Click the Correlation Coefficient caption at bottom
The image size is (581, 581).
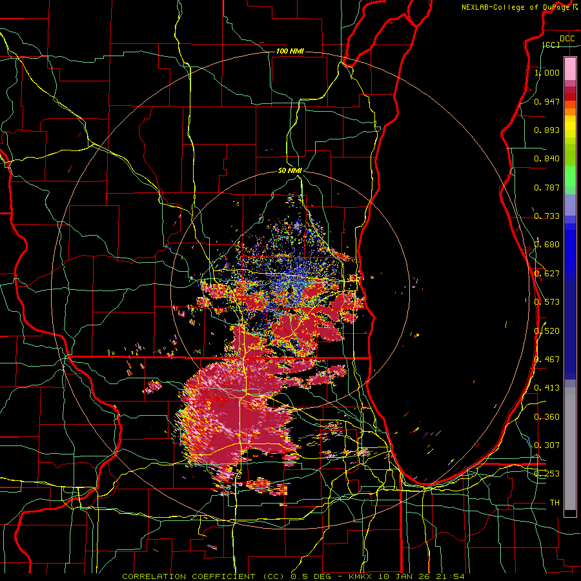point(293,576)
